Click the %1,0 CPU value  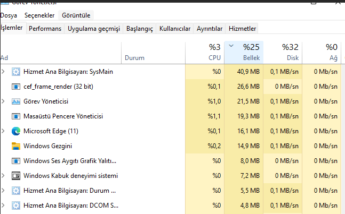(x=214, y=101)
